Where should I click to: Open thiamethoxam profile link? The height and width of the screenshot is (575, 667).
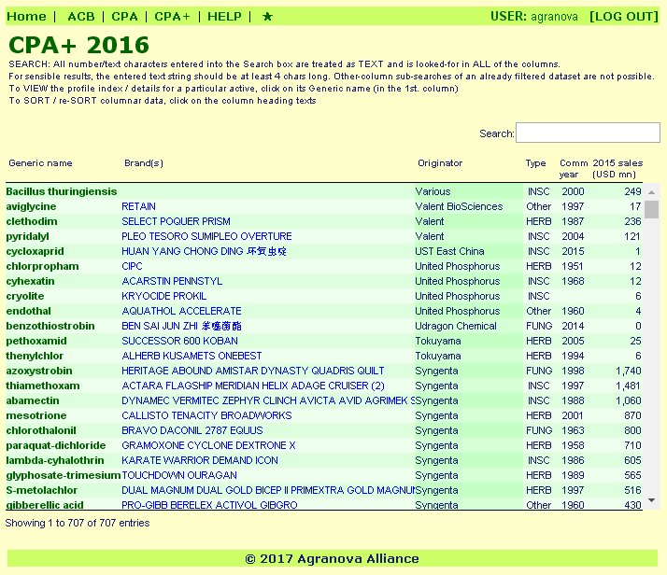43,386
